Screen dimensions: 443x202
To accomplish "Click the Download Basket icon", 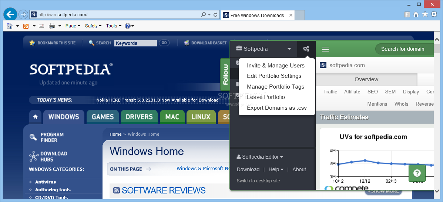I will [187, 43].
